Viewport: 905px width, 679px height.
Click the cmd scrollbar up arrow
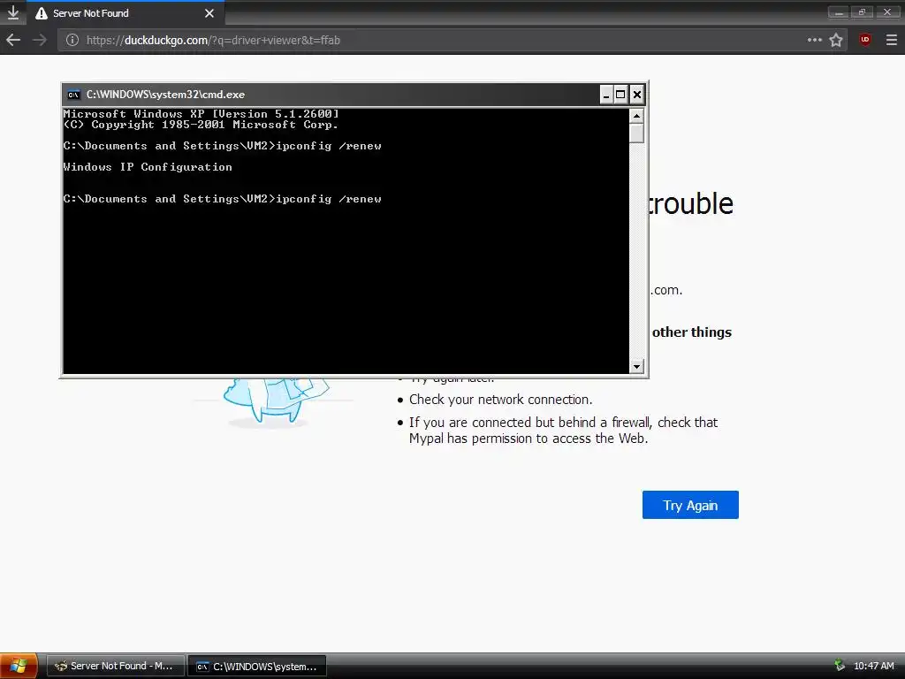click(636, 116)
